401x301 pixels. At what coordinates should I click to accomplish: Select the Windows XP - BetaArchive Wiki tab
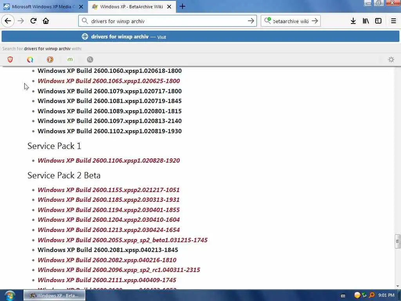tap(132, 7)
